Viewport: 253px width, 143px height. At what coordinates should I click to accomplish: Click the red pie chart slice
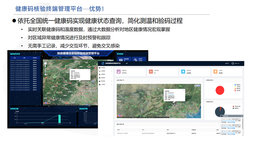[220, 90]
